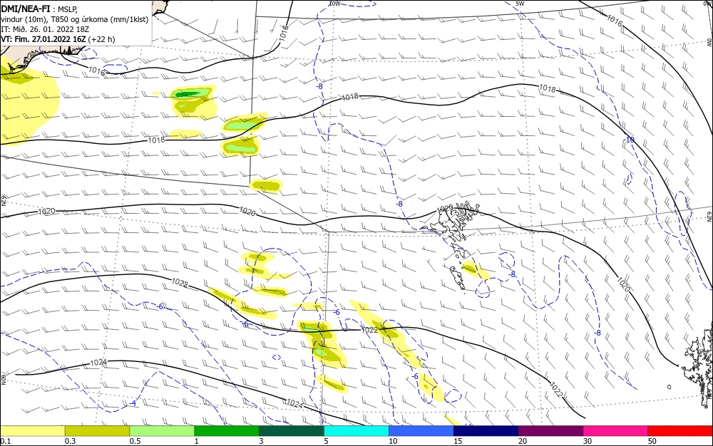Click the '50' legend value

pos(652,441)
